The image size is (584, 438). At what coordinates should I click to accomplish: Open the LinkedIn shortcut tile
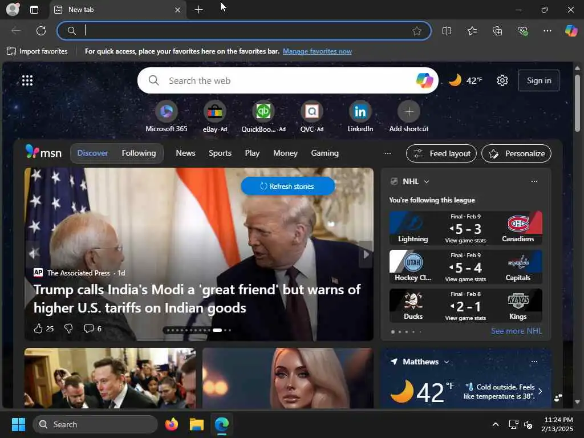(x=360, y=116)
